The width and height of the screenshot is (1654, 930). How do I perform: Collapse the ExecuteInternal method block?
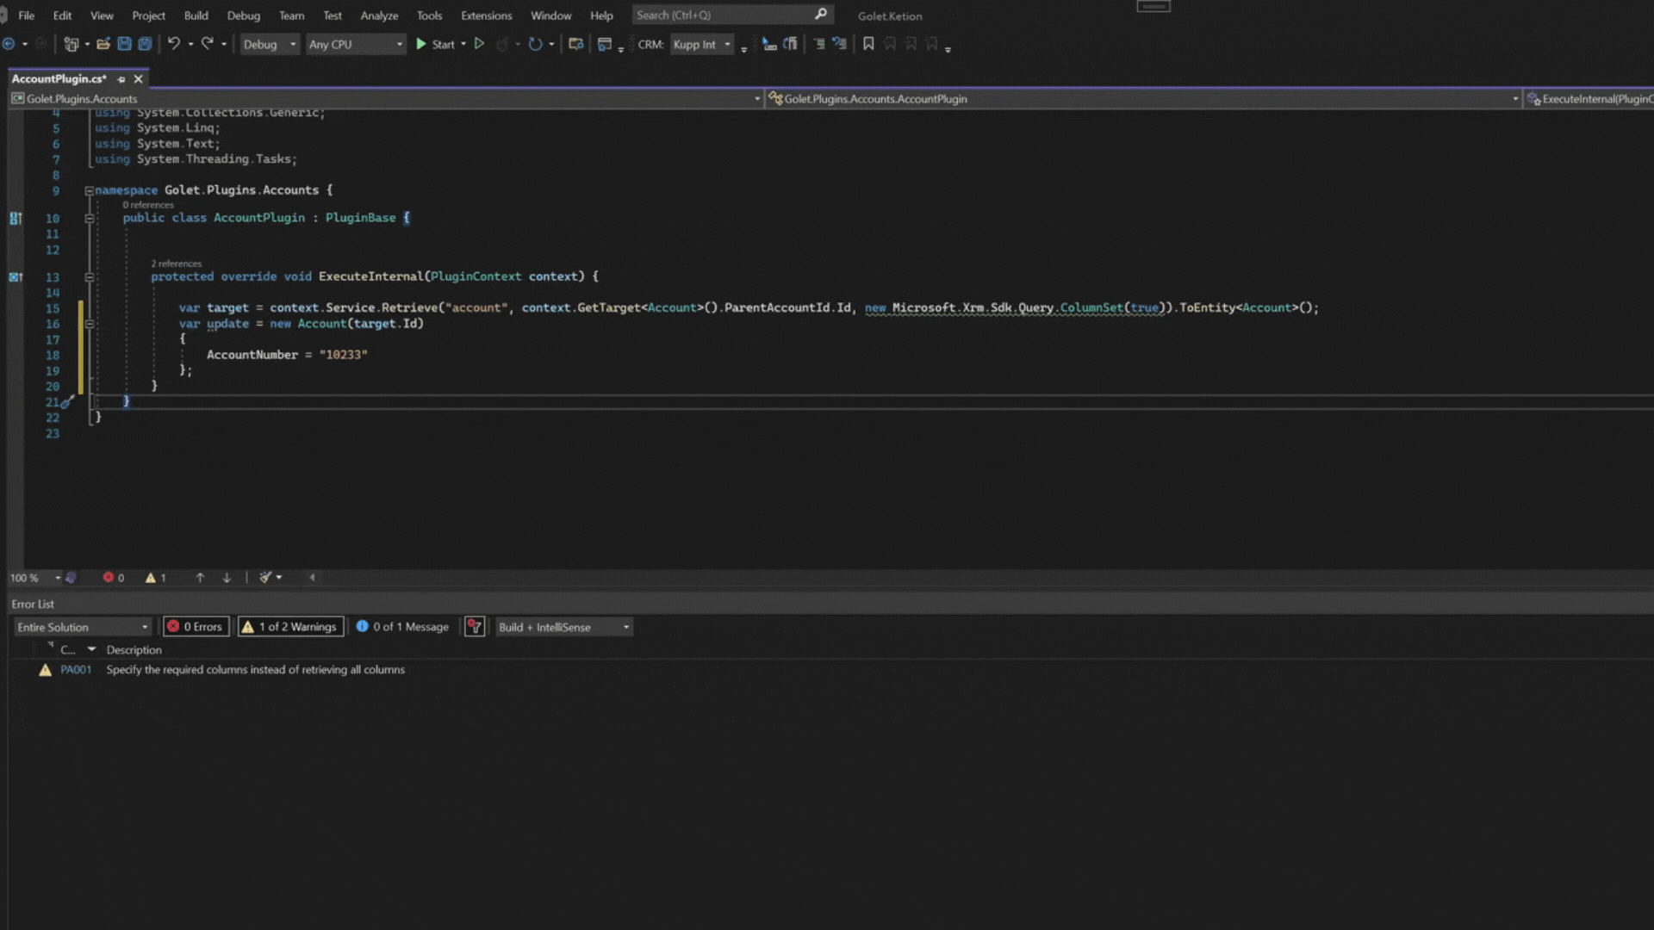coord(89,277)
